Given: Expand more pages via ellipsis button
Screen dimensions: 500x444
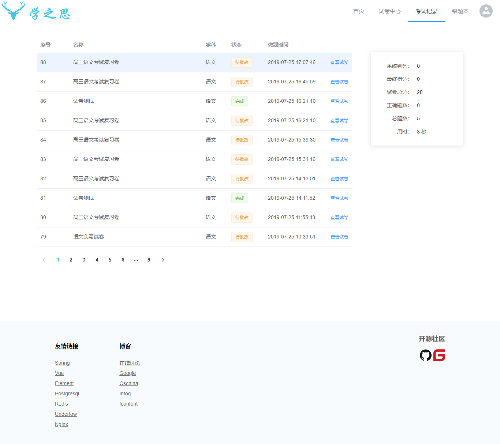Looking at the screenshot, I should [136, 260].
